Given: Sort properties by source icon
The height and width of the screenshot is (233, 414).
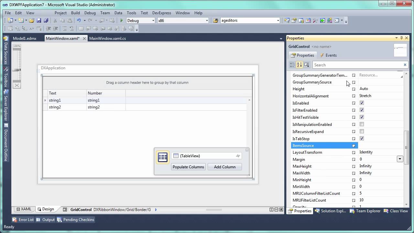Looking at the screenshot, I should pyautogui.click(x=307, y=65).
